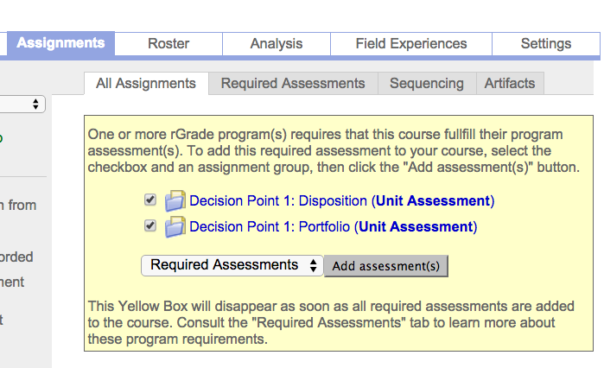Select the main Assignments tab
The height and width of the screenshot is (368, 604).
point(60,43)
